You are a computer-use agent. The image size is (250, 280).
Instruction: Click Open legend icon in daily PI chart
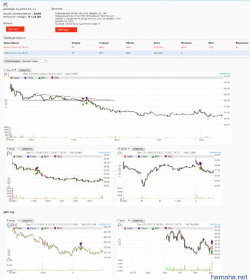pos(125,229)
